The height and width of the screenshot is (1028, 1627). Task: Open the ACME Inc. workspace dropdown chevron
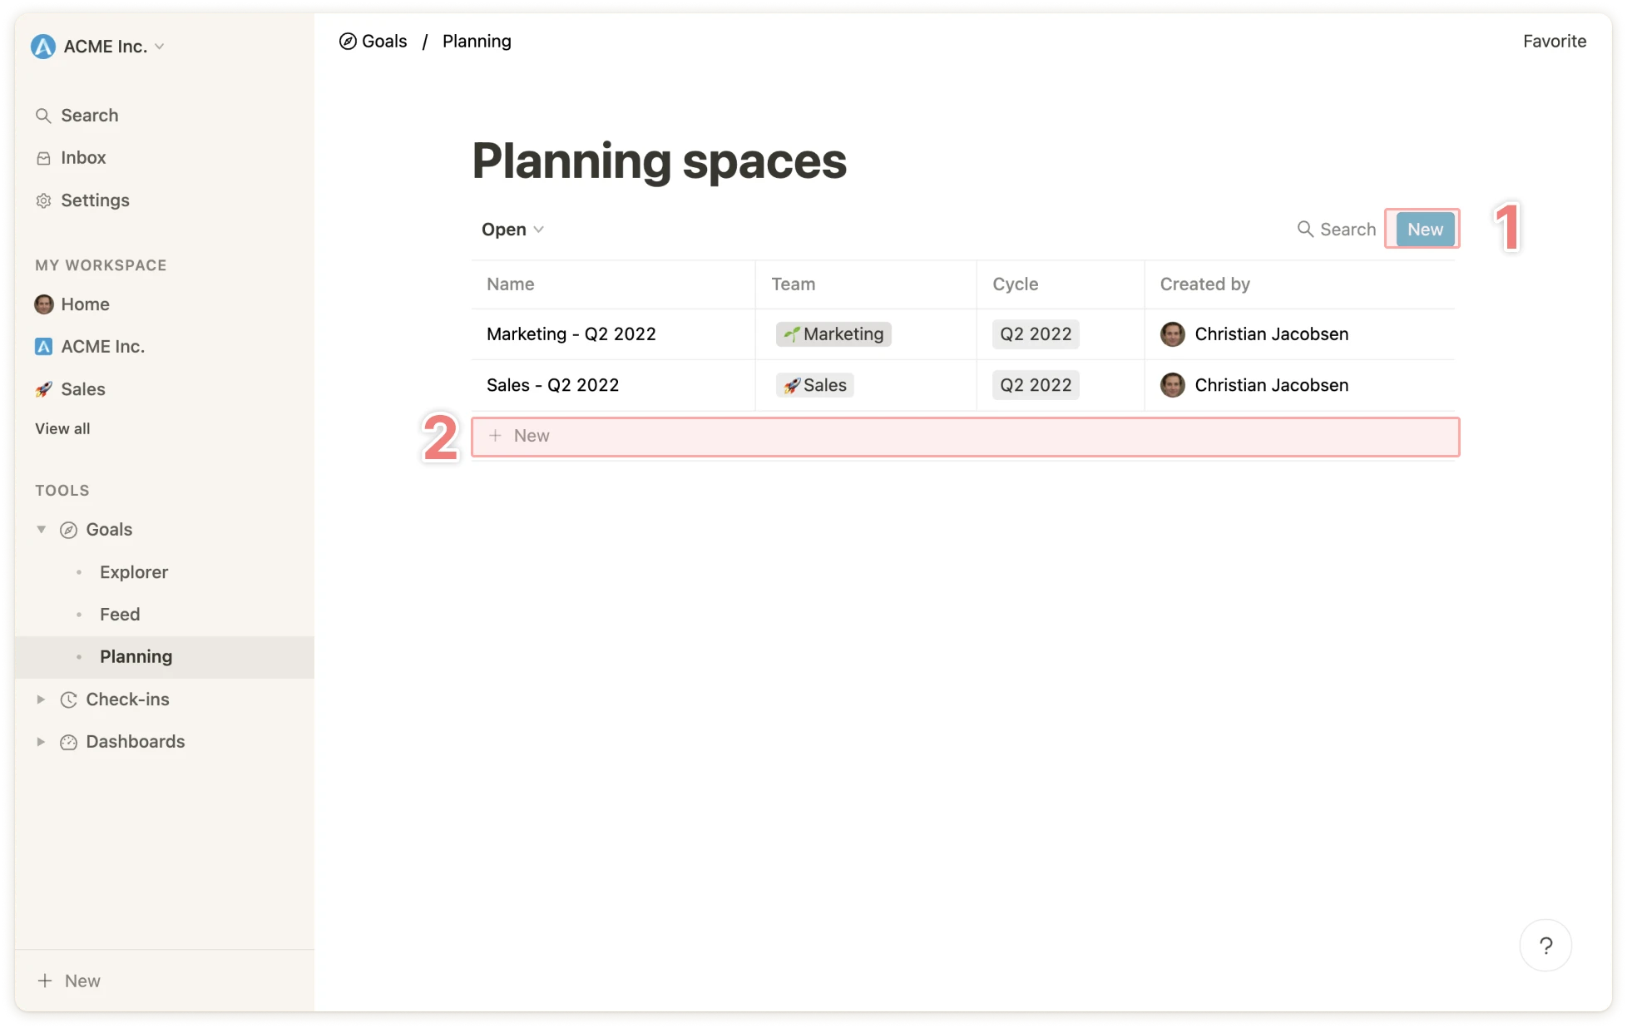[x=160, y=47]
